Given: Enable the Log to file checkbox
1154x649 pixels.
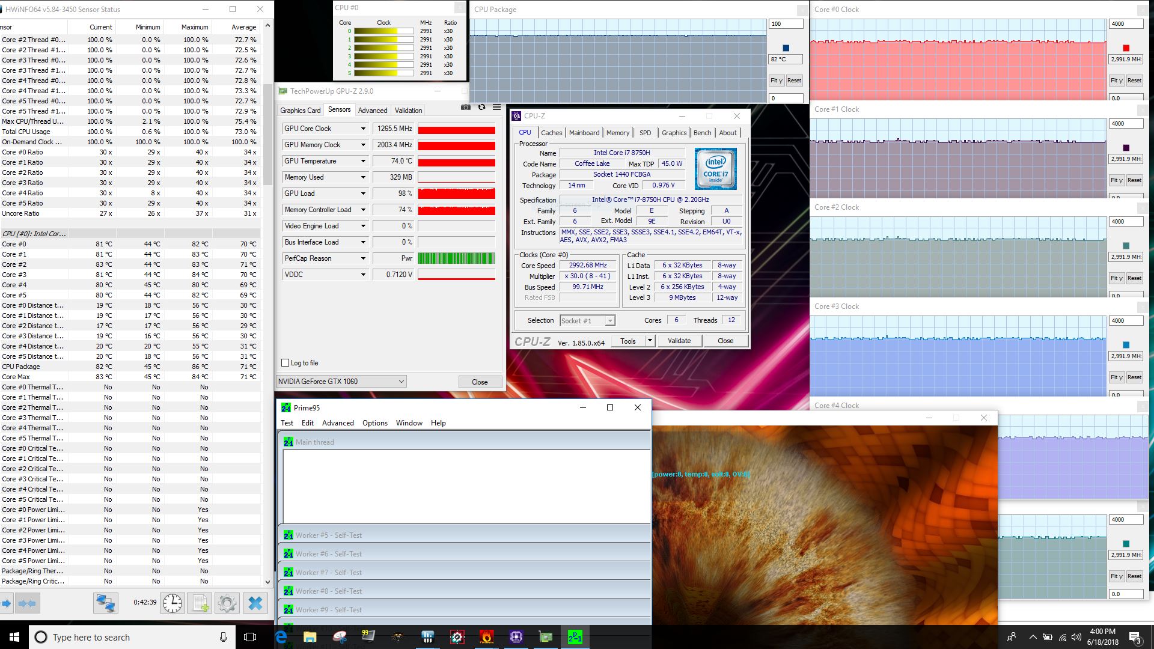Looking at the screenshot, I should coord(285,363).
